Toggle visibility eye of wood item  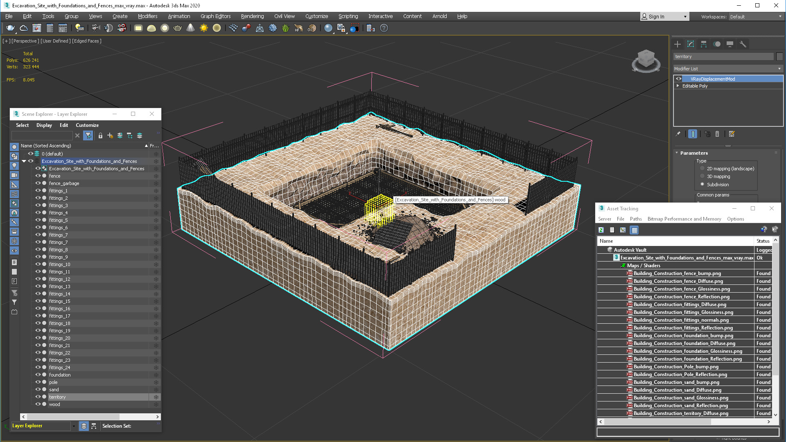[x=38, y=404]
